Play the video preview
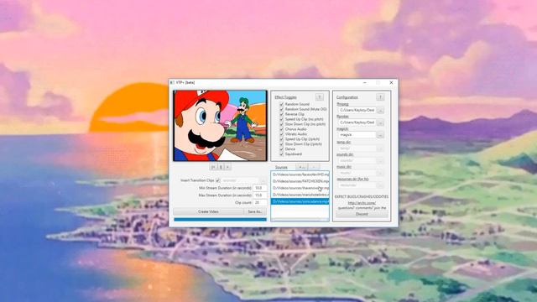The image size is (537, 302). 227,167
